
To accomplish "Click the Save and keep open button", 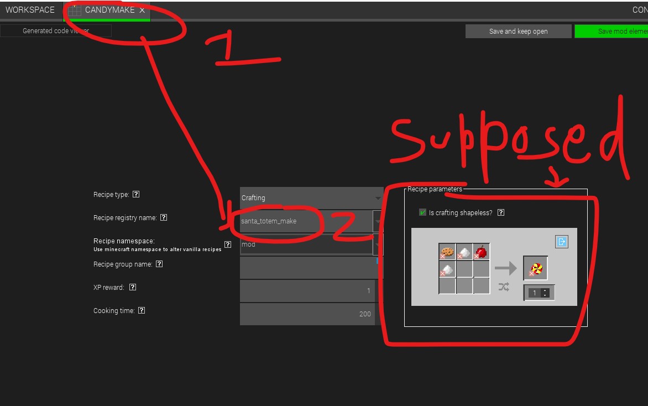I will (518, 31).
